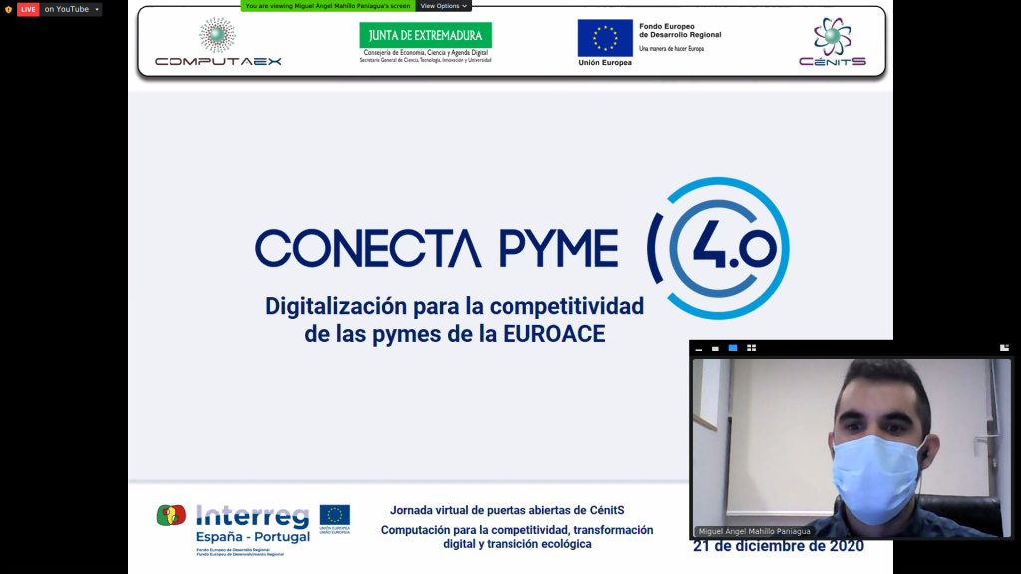Click the text "Fondo Europeo de Desarrollo Regional" in the header

680,31
